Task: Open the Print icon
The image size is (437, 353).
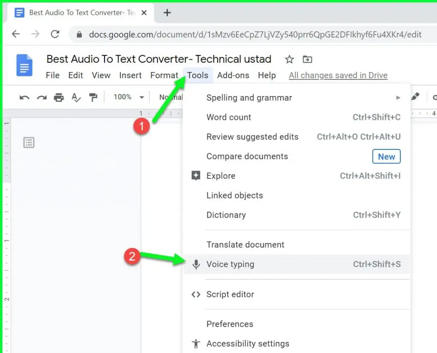Action: (x=59, y=97)
